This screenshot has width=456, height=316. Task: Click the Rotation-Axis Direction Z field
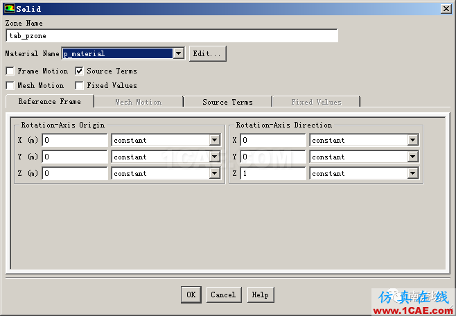point(273,173)
